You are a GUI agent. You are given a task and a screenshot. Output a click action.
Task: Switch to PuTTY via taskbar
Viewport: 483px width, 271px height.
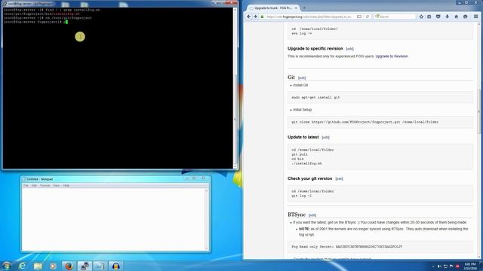85,266
